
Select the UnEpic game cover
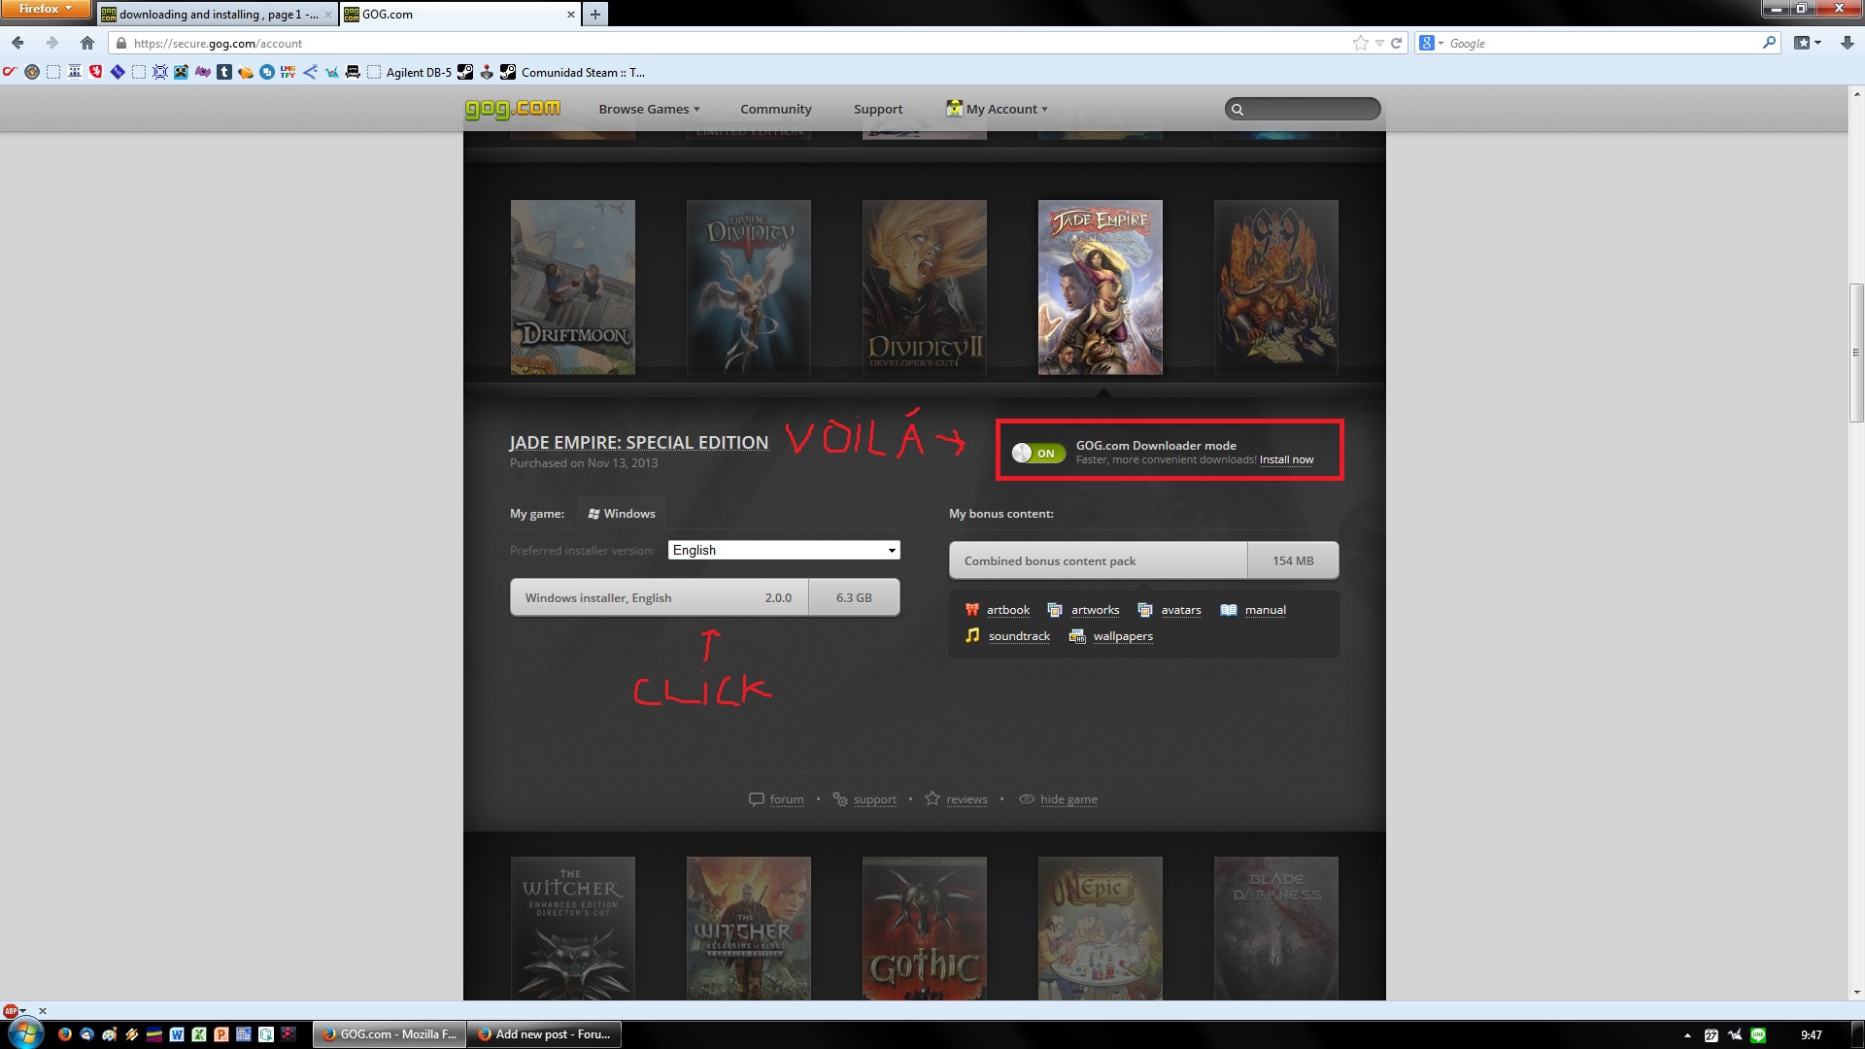point(1101,929)
